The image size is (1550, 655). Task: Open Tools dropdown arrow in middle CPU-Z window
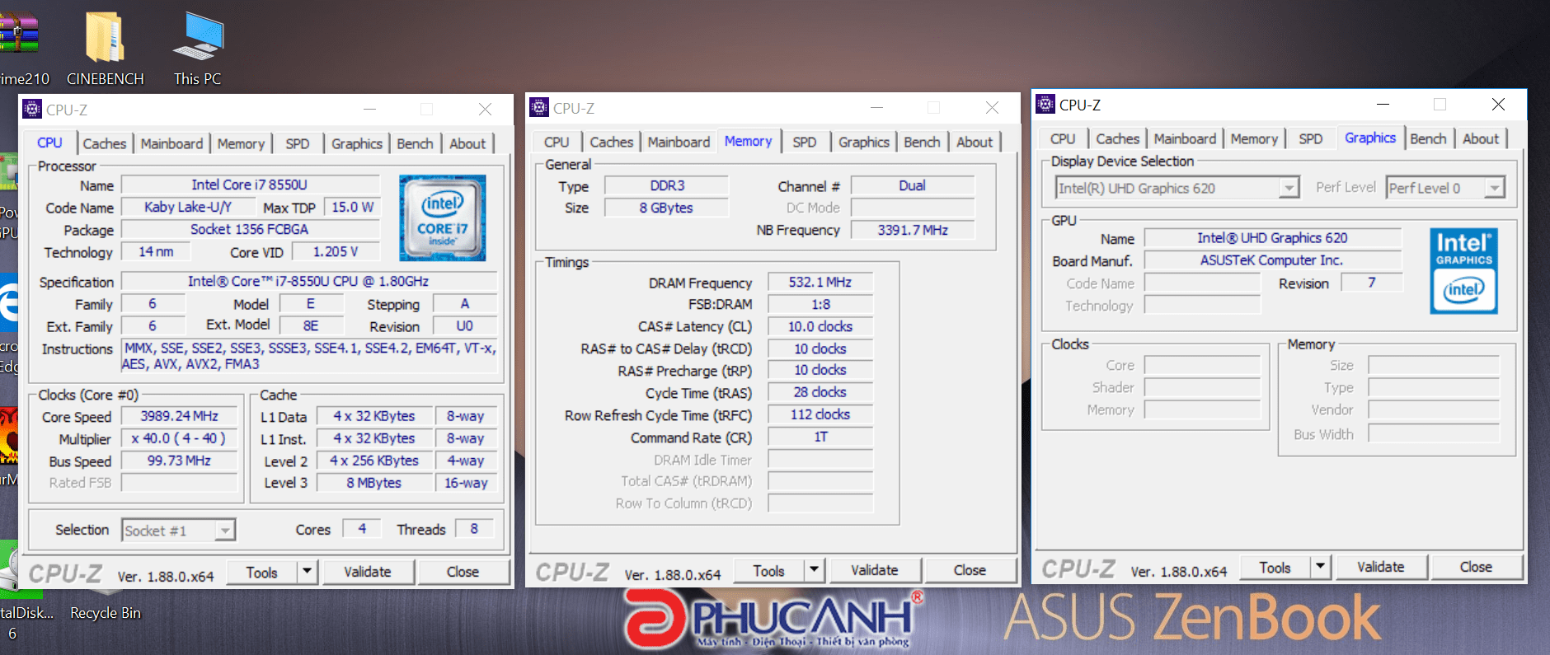(x=814, y=569)
